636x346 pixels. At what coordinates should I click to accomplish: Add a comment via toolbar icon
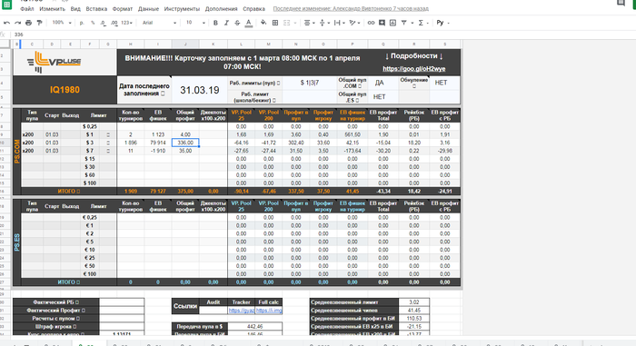tap(382, 23)
